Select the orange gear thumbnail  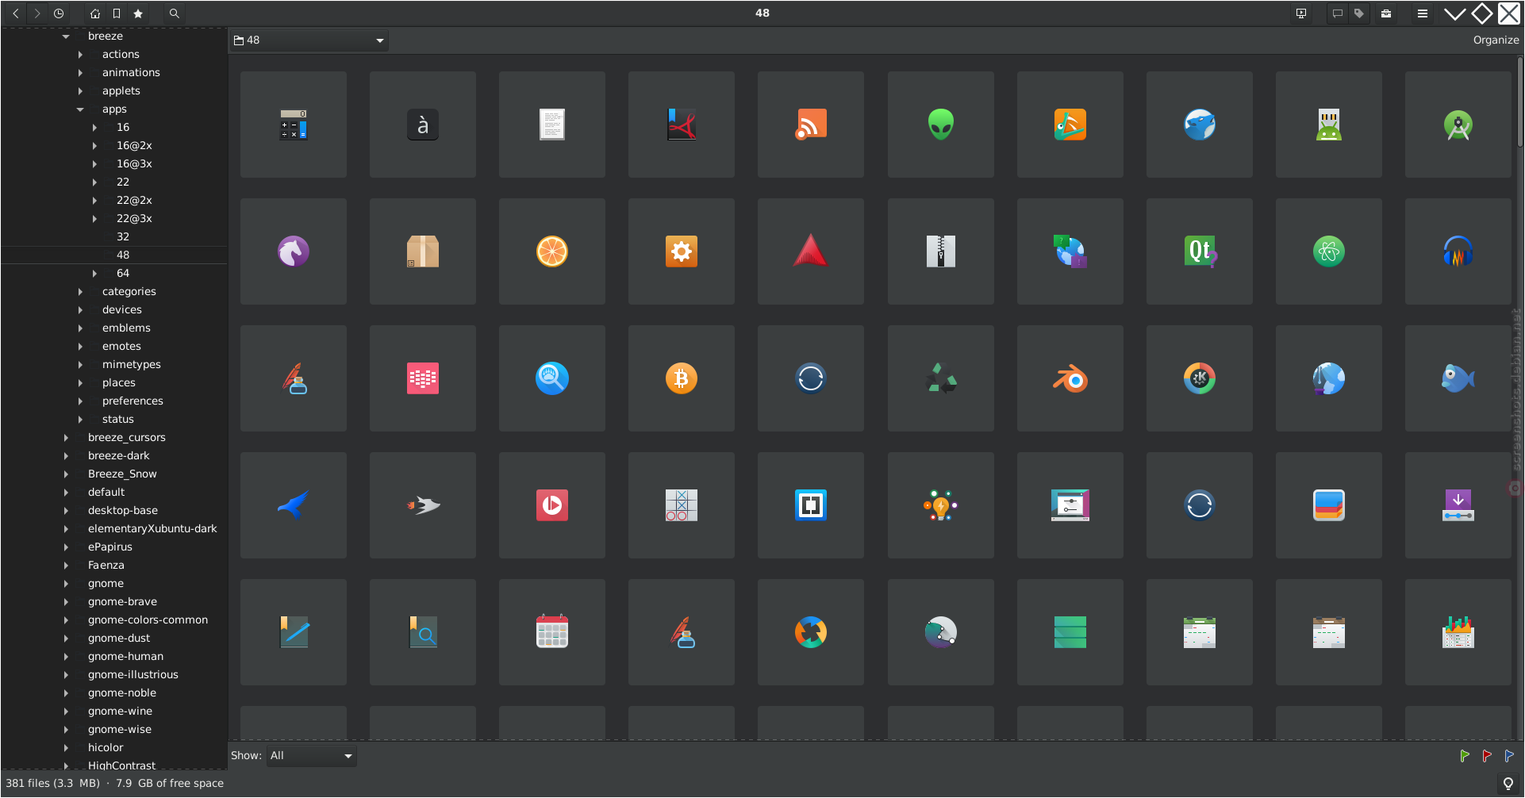(682, 251)
